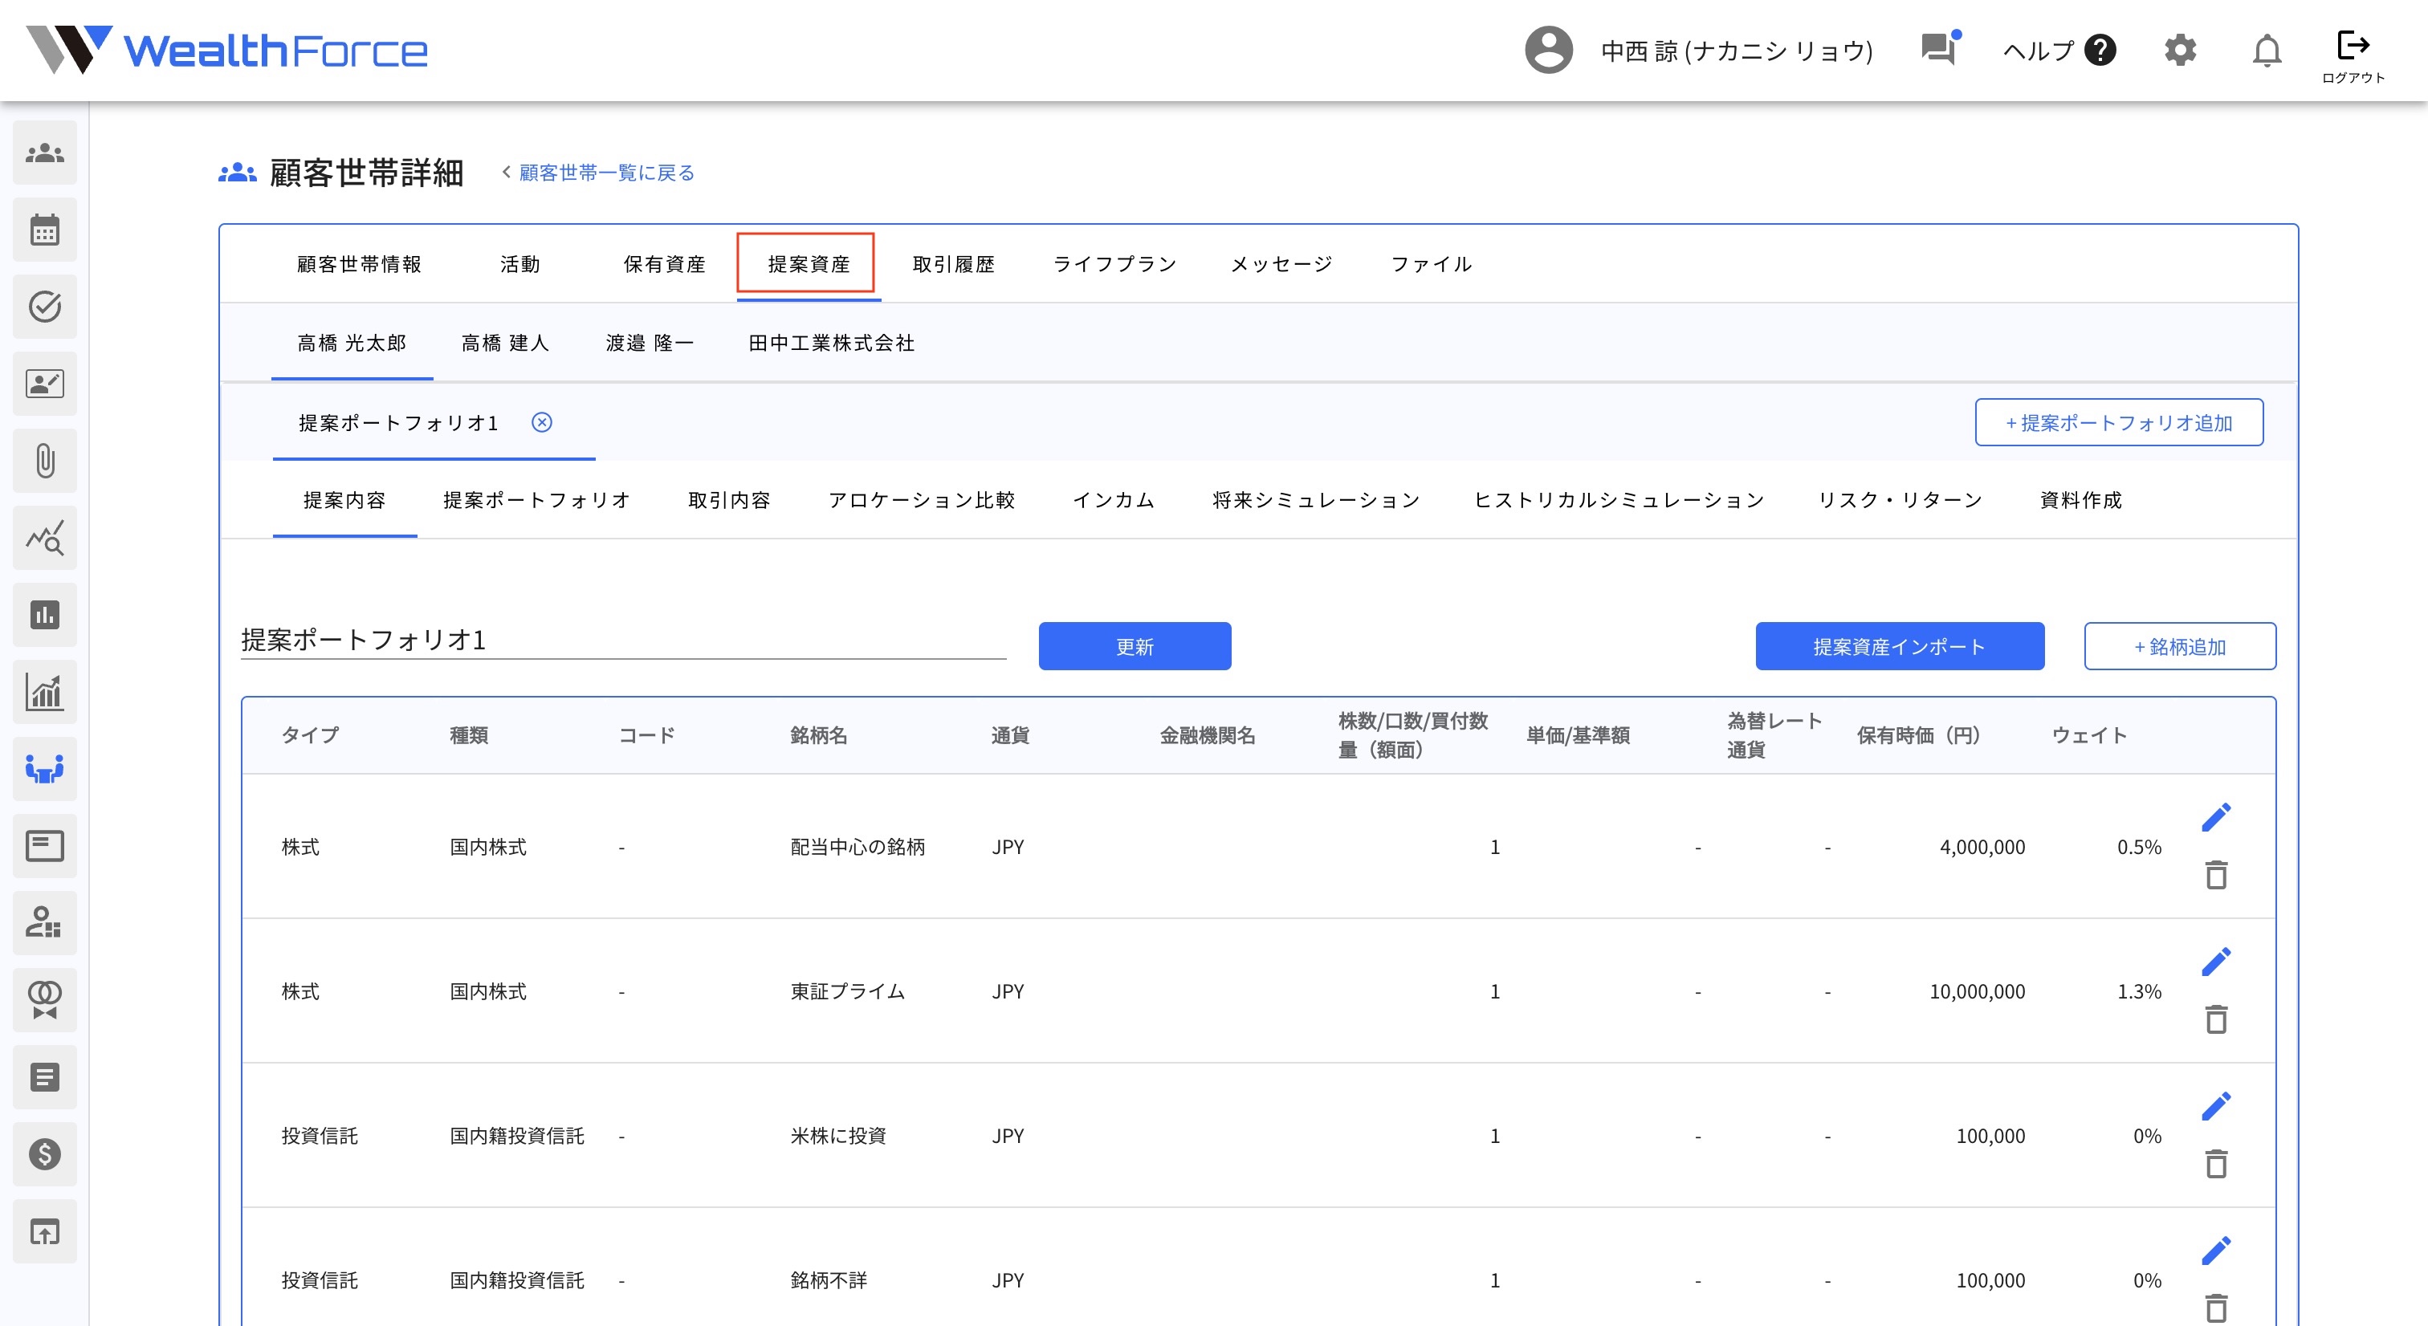
Task: Switch to メッセージ tab
Action: 1282,264
